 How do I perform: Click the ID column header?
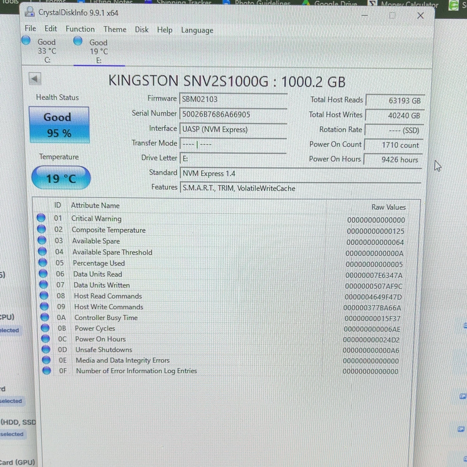pos(58,205)
